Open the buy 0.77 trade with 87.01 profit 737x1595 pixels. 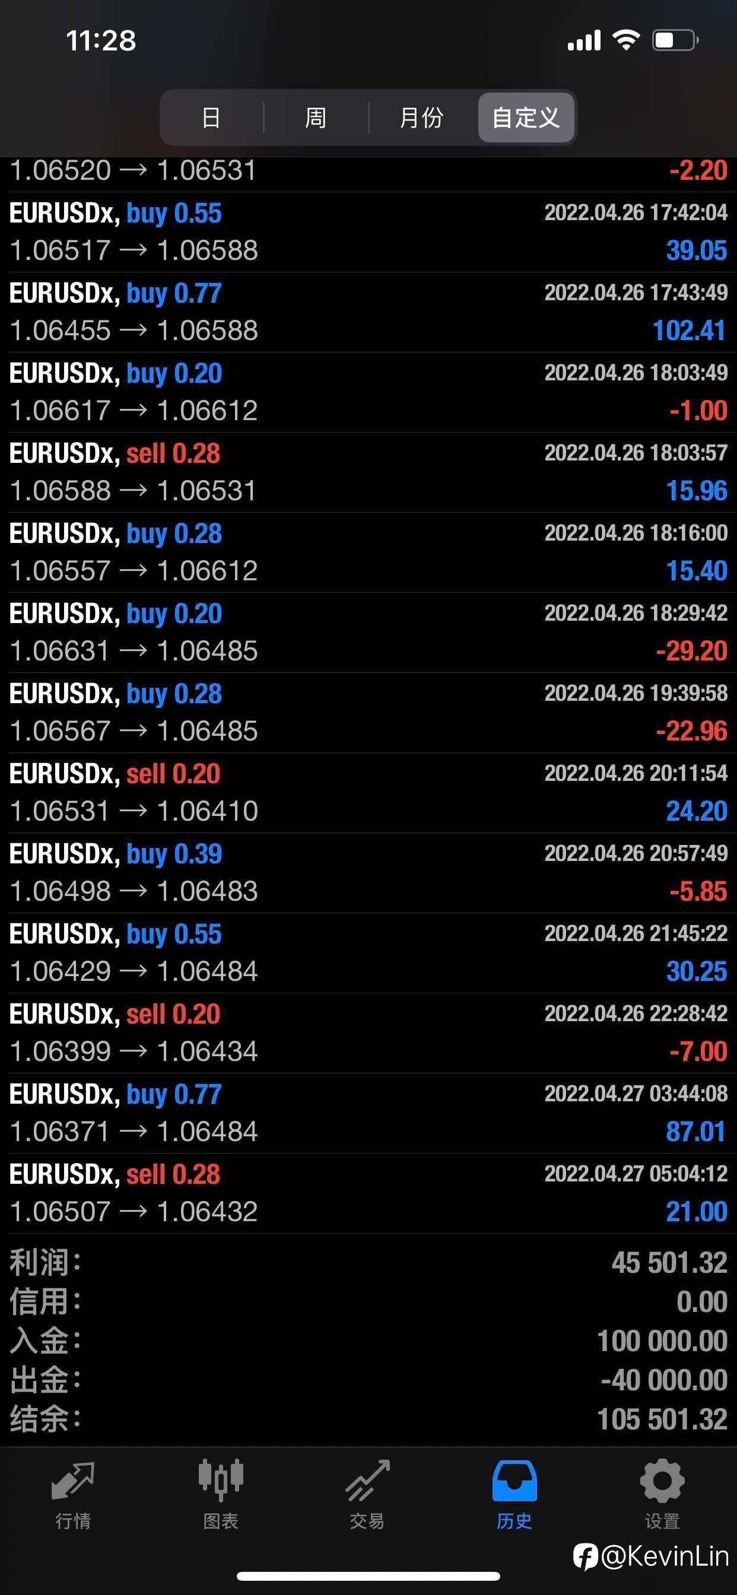pyautogui.click(x=368, y=1113)
